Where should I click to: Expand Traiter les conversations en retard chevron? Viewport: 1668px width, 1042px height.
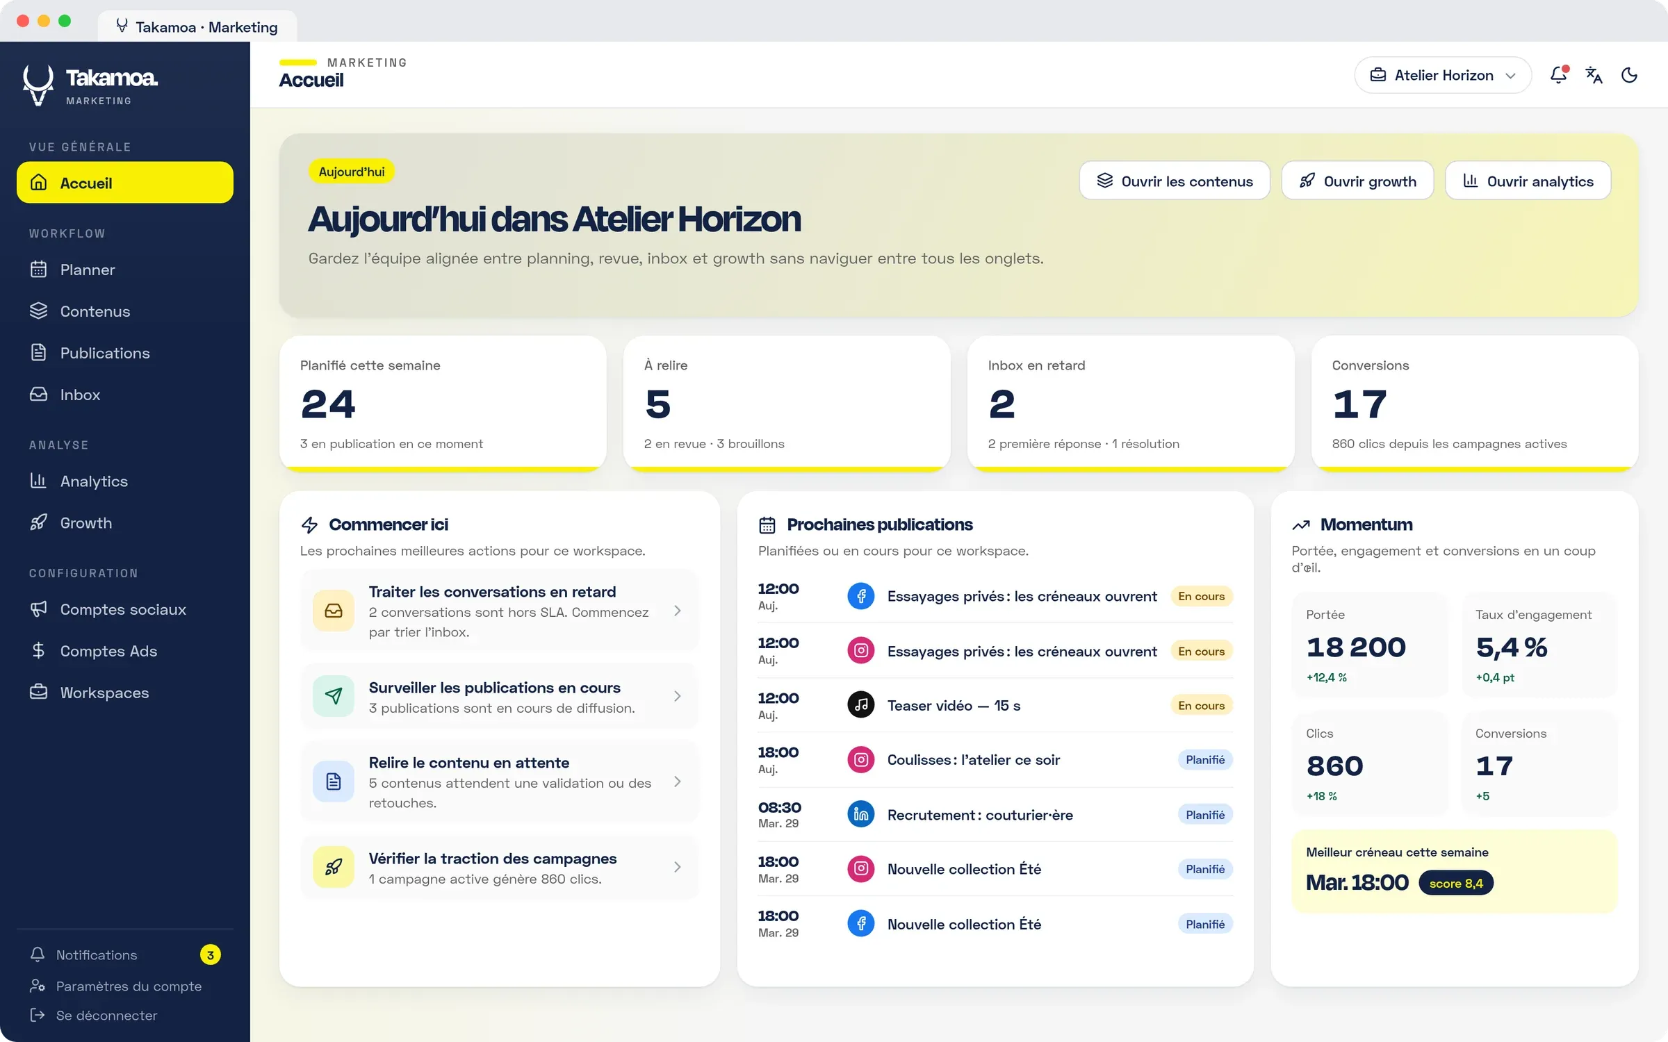click(x=678, y=611)
